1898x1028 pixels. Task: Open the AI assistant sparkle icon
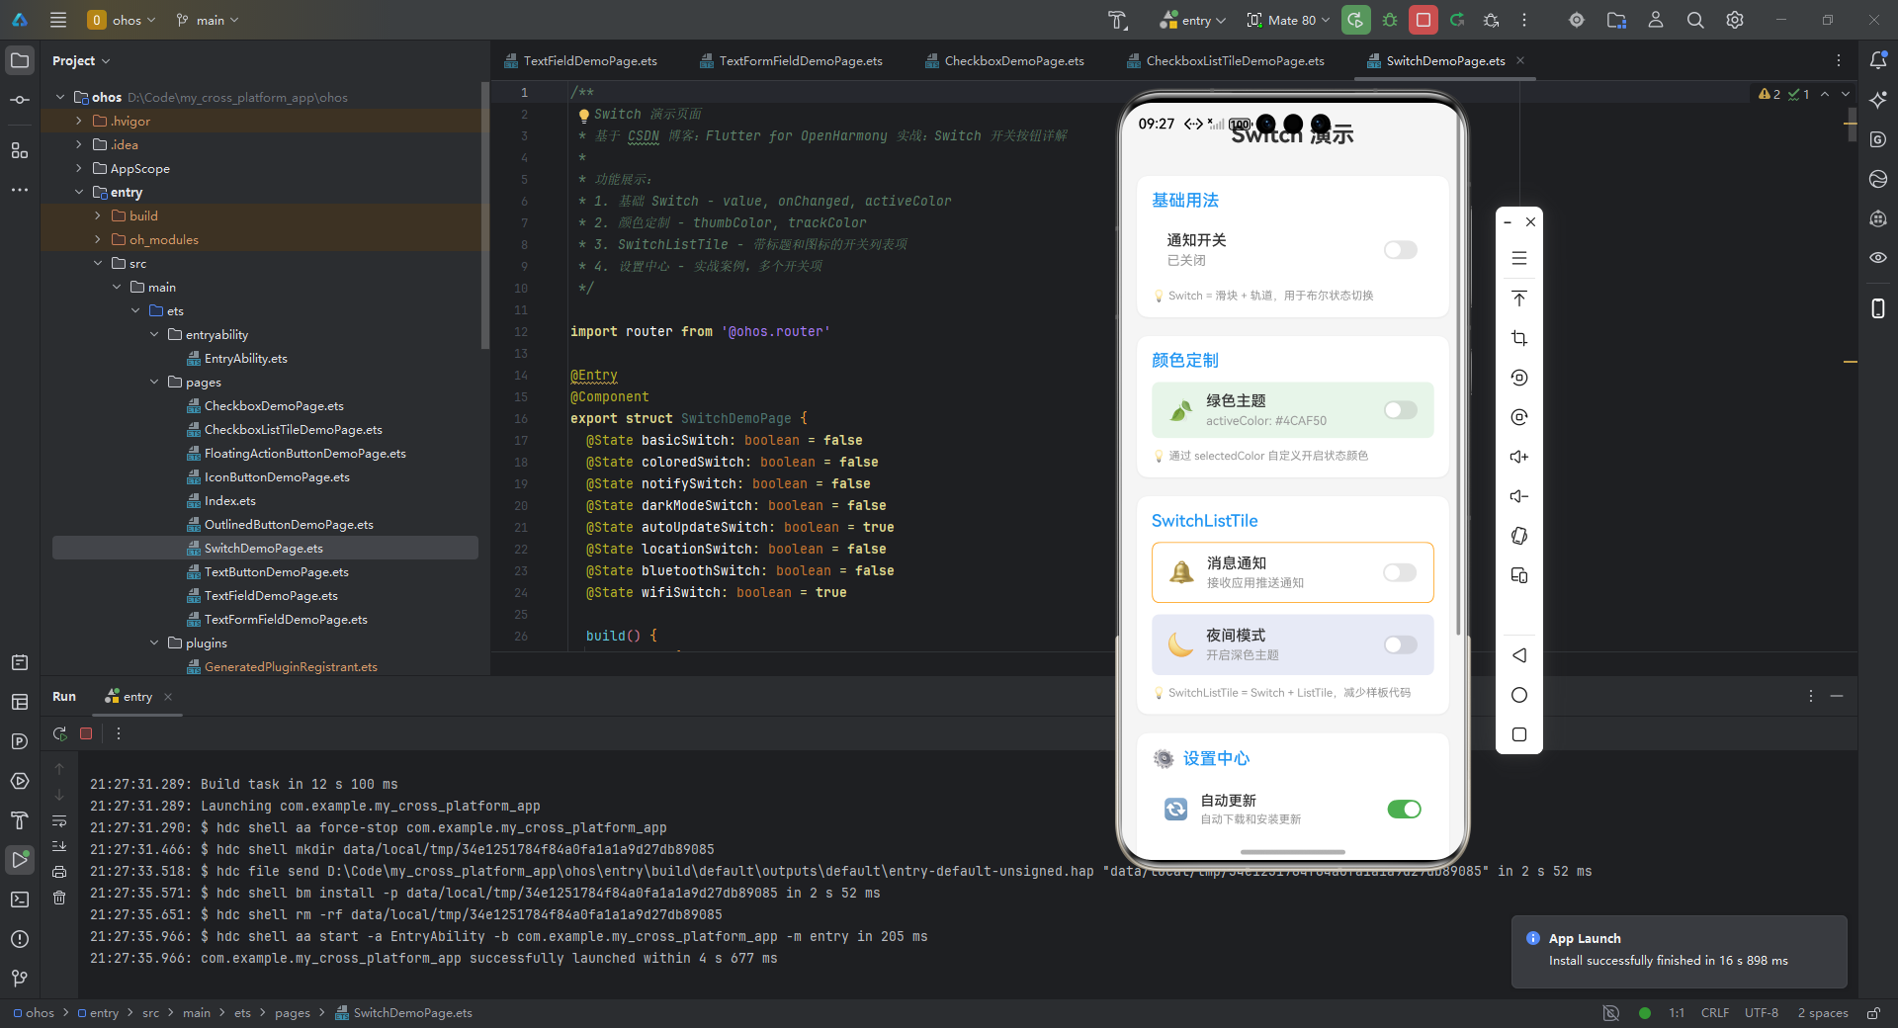coord(1878,100)
